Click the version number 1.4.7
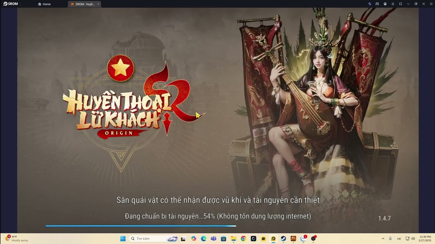Image resolution: width=435 pixels, height=244 pixels. (384, 218)
